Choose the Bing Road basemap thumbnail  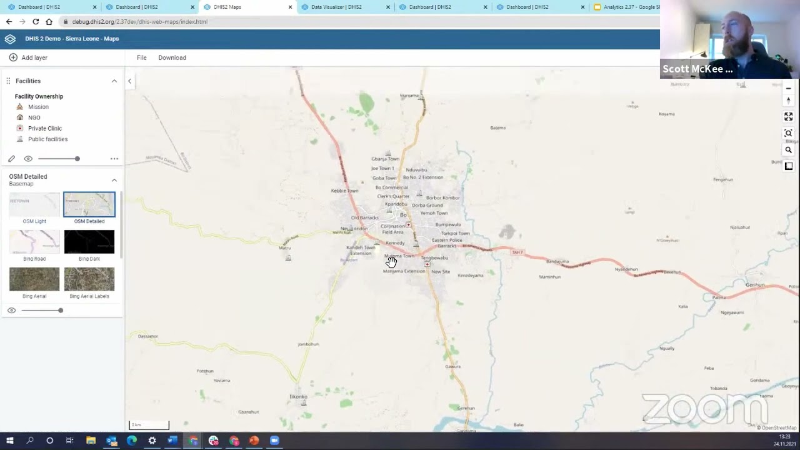click(34, 242)
